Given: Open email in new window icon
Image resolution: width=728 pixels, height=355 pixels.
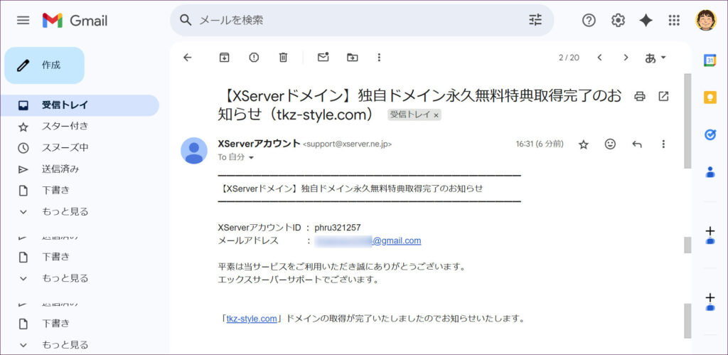Looking at the screenshot, I should point(663,96).
